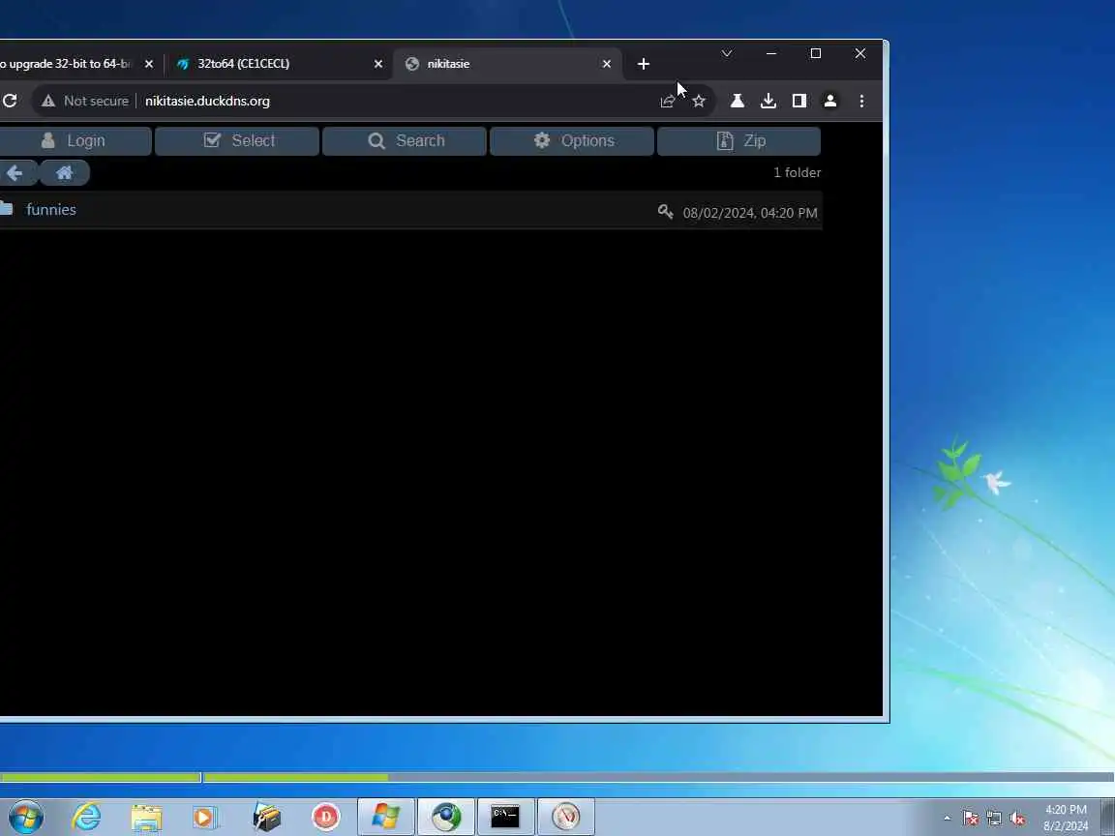The image size is (1115, 836).
Task: Open the Windows Start menu
Action: [25, 817]
